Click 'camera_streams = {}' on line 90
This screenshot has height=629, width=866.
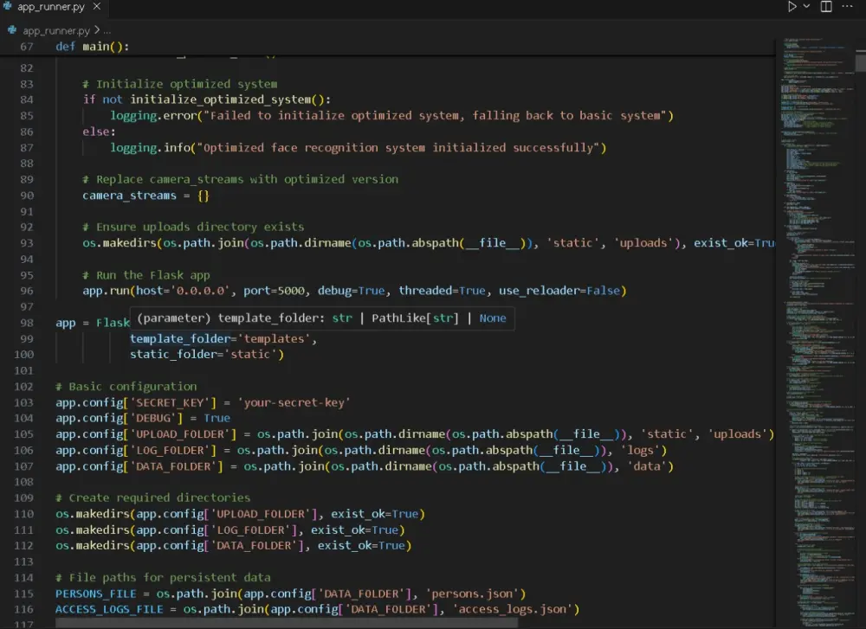pos(145,196)
